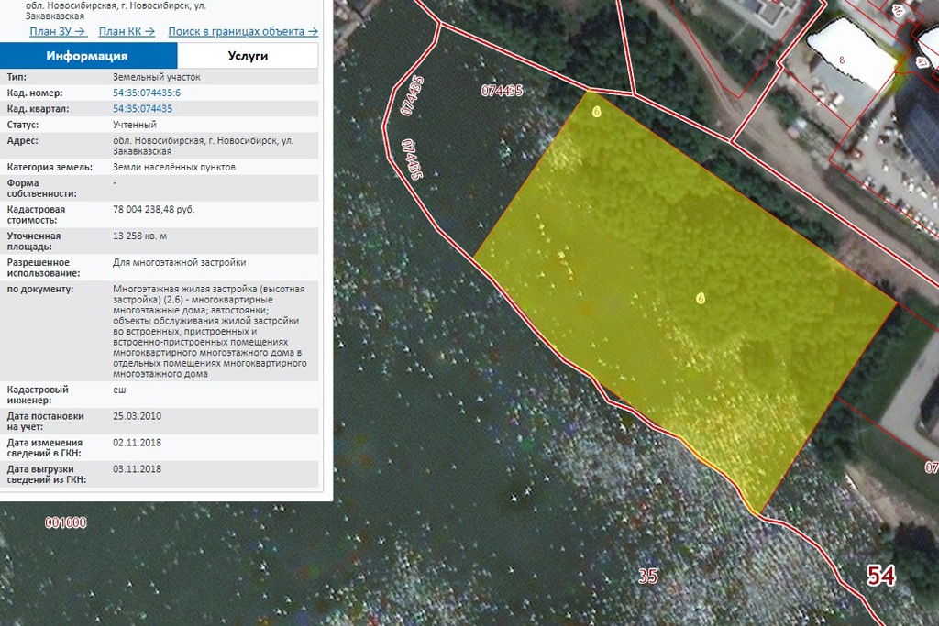Open cadastral quarter 54:35:074435 link
The height and width of the screenshot is (626, 939).
pos(142,109)
